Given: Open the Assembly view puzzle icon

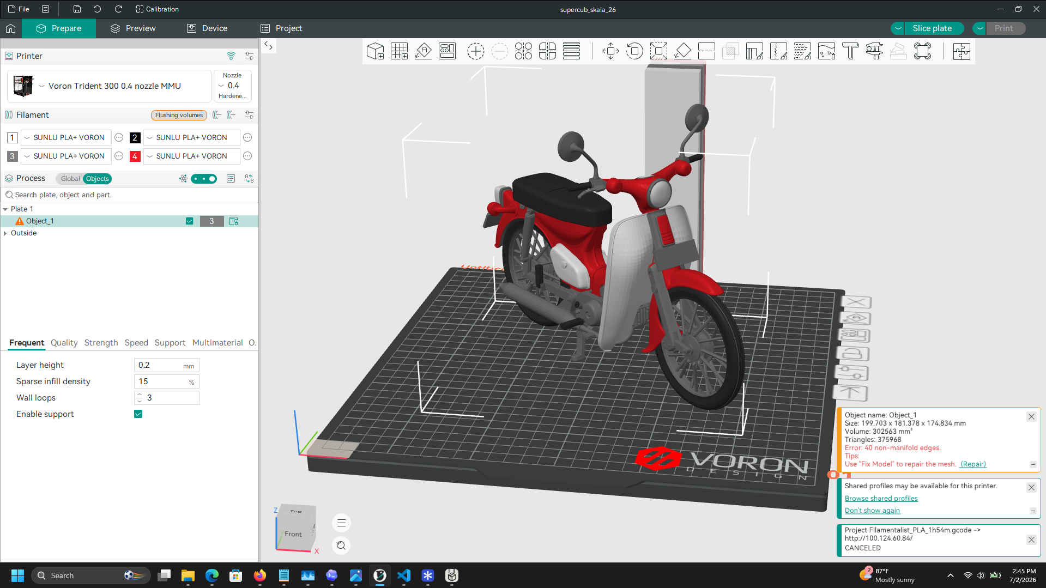Looking at the screenshot, I should pyautogui.click(x=962, y=51).
